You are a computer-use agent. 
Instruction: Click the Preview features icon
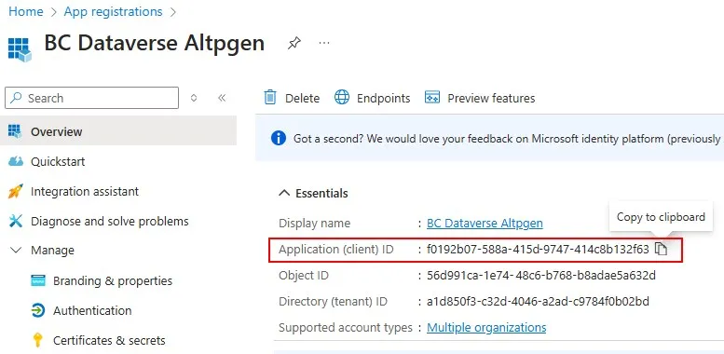point(432,98)
